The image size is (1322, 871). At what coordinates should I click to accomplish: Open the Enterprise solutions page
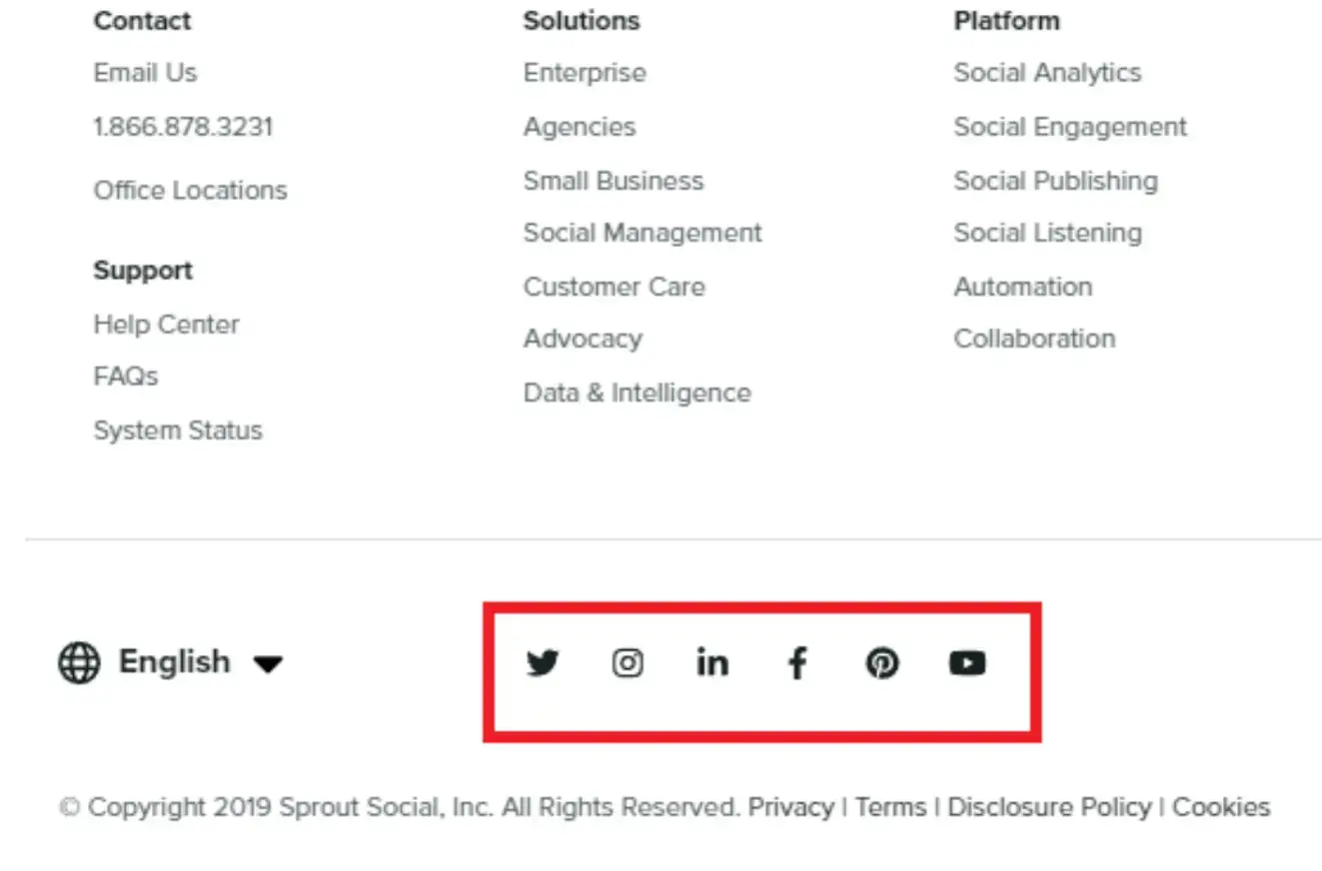tap(585, 72)
